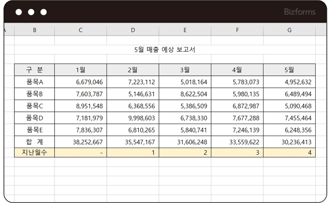330x203 pixels.
Task: Select column B header
Action: (35, 30)
